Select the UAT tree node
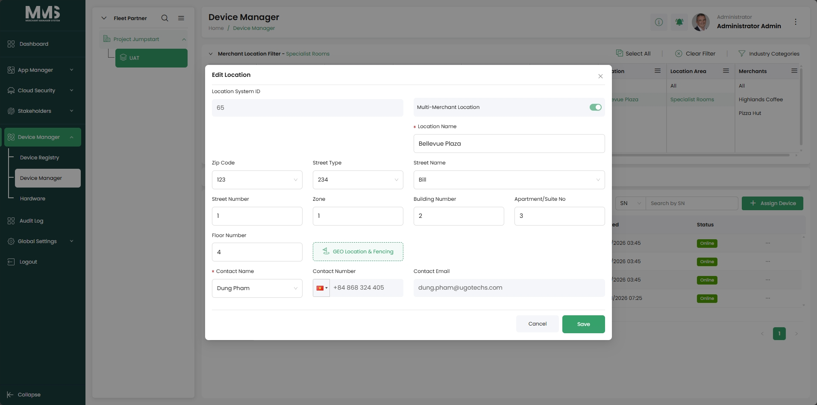817x405 pixels. (x=151, y=58)
